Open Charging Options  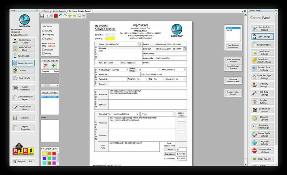[263, 118]
